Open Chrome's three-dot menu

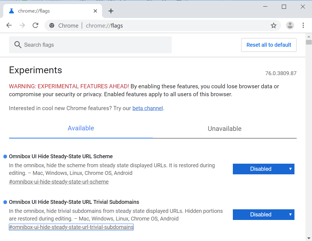pyautogui.click(x=303, y=25)
